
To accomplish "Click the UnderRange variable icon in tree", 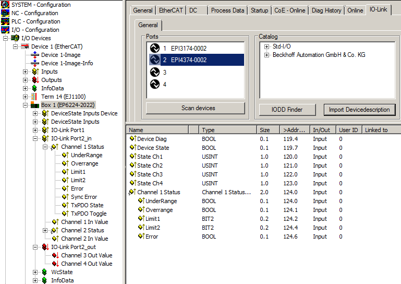I will 65,155.
